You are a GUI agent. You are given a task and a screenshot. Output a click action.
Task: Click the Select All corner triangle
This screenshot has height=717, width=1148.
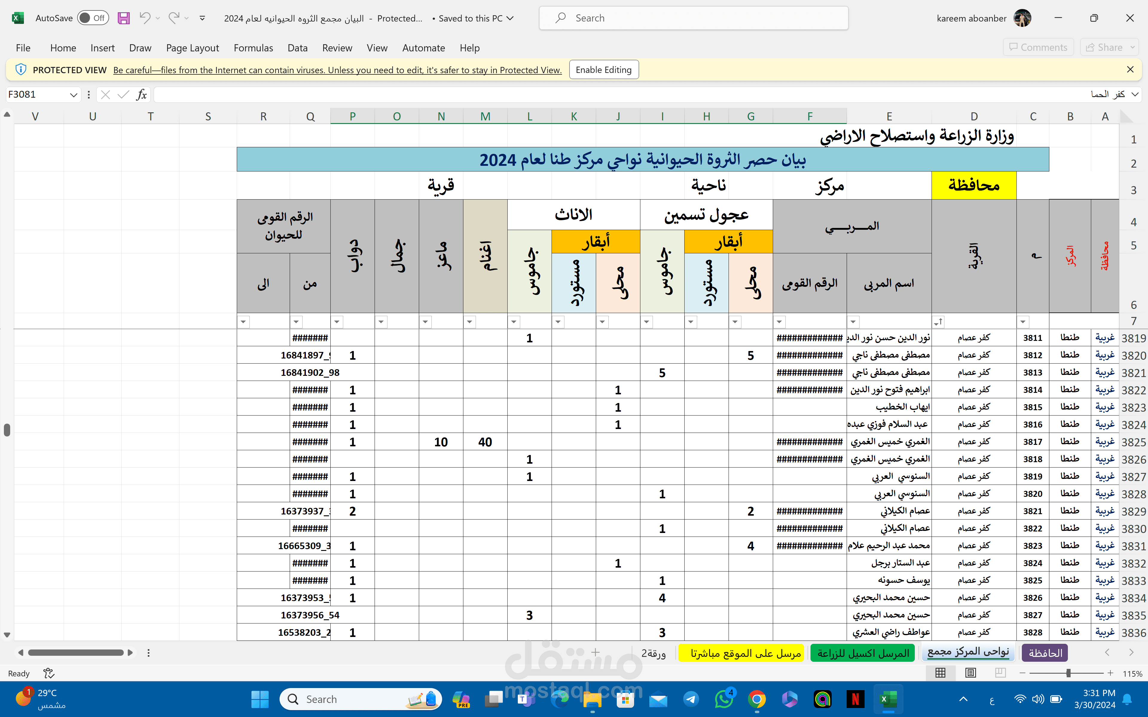[x=1127, y=117]
